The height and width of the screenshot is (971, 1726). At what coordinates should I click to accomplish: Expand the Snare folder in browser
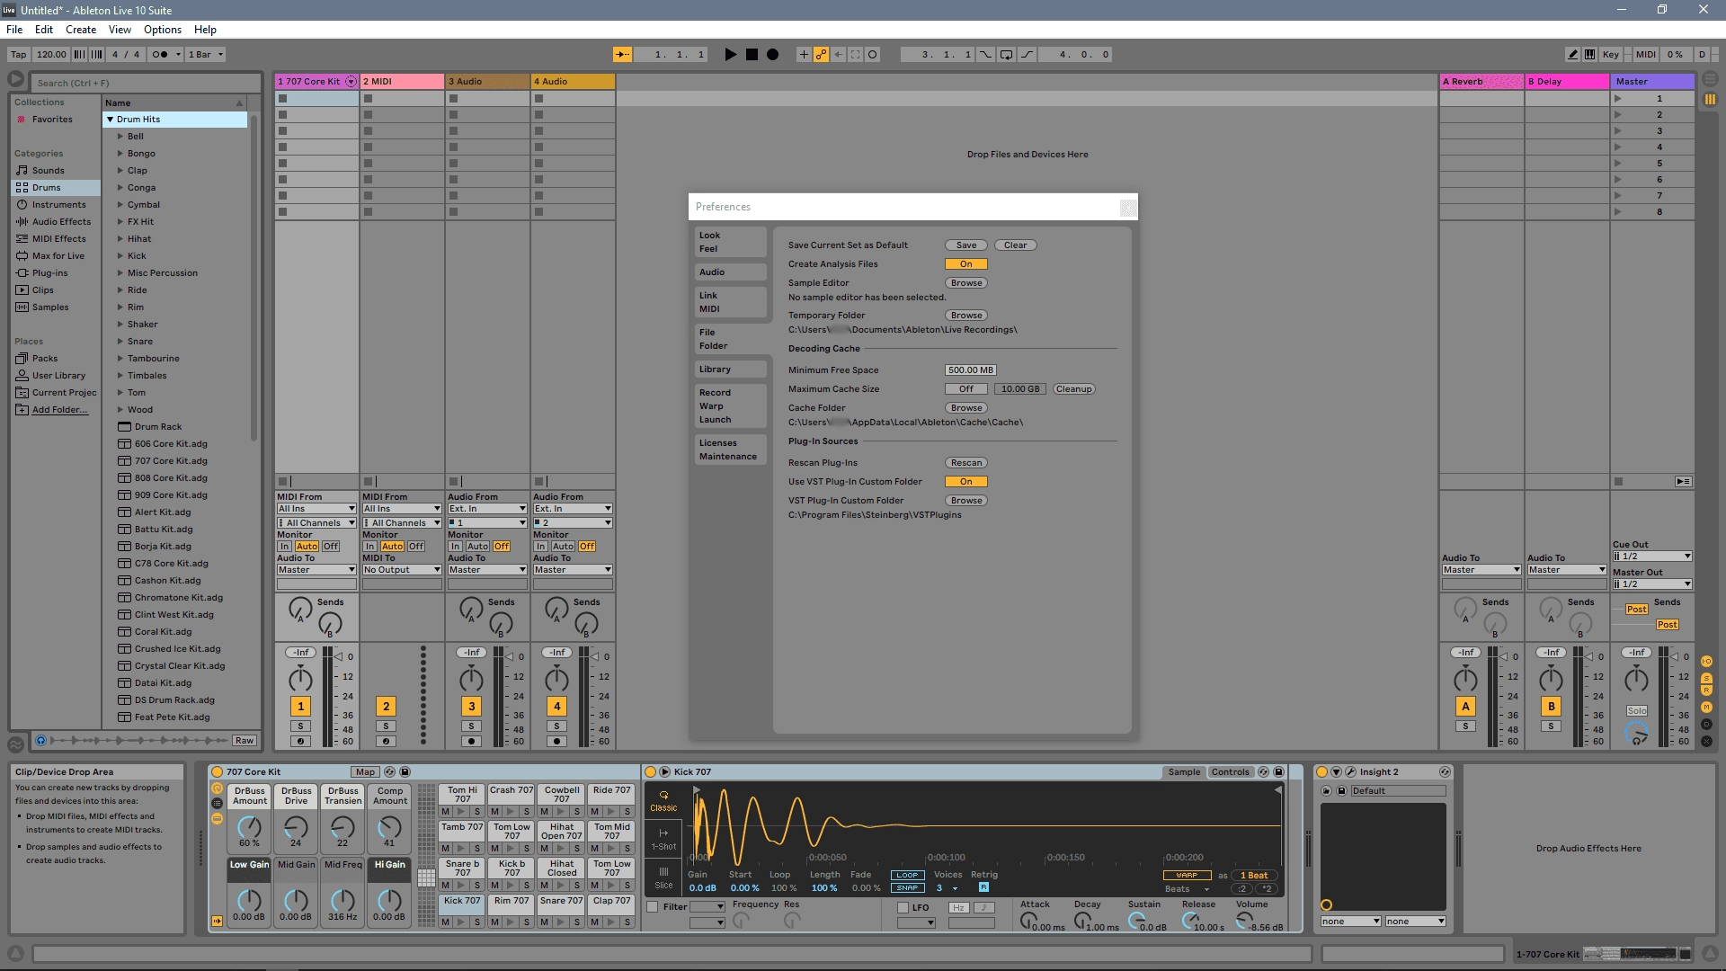coord(120,342)
